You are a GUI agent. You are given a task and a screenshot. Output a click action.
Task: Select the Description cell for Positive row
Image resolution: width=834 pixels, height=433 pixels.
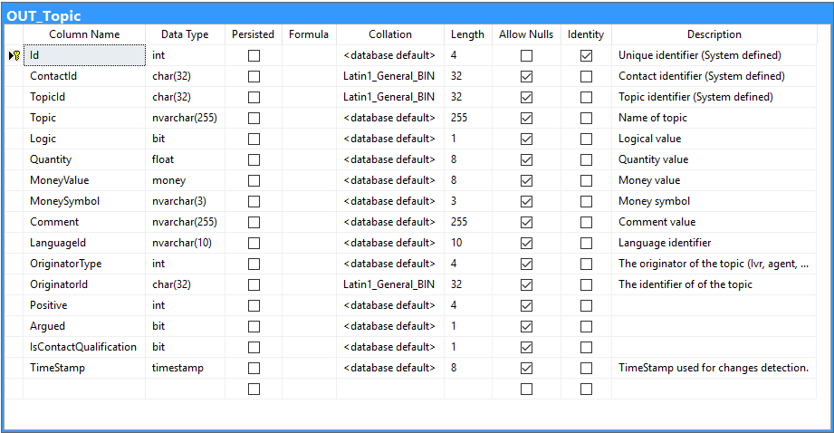pyautogui.click(x=714, y=305)
